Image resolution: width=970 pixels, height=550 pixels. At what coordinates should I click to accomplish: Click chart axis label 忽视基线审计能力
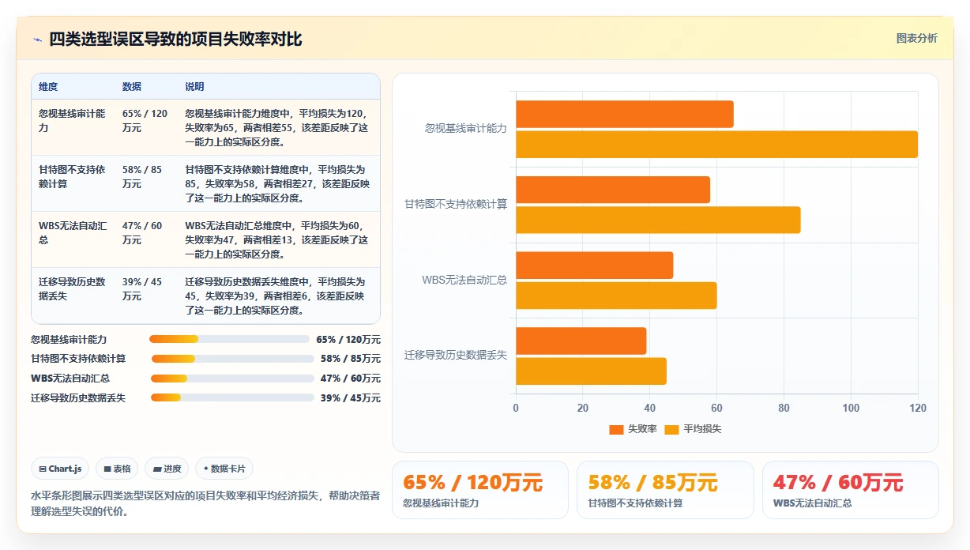point(466,128)
